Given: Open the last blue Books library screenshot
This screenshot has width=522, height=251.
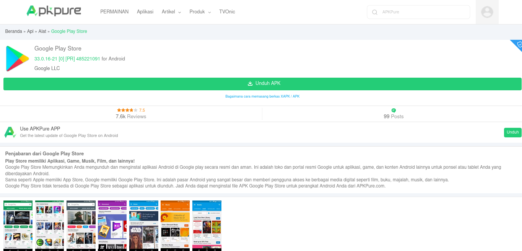Looking at the screenshot, I should pos(207,226).
